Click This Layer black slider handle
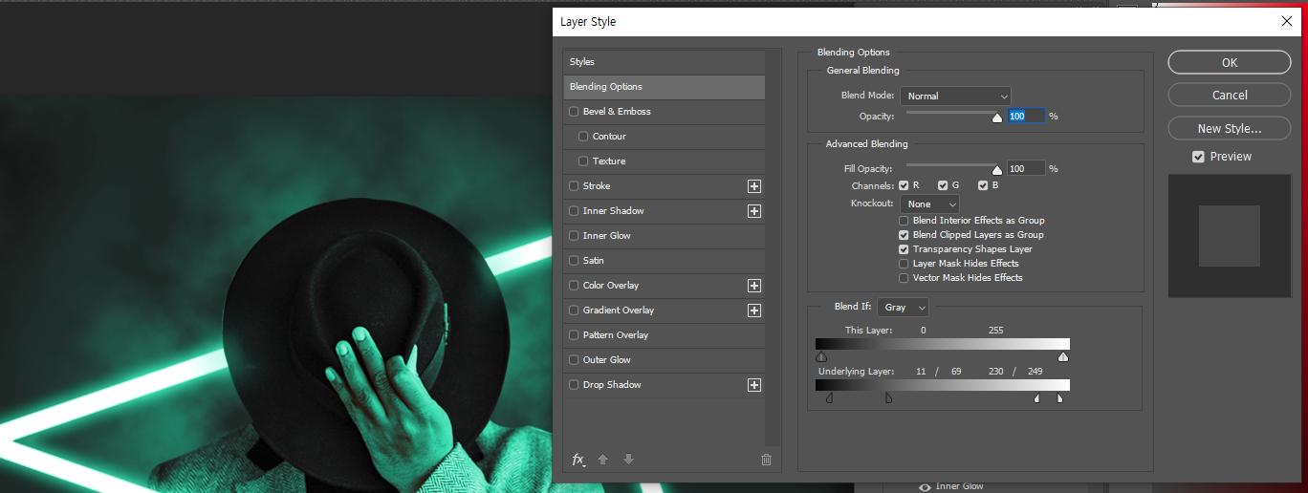Screen dimensions: 1308x493 [x=821, y=357]
